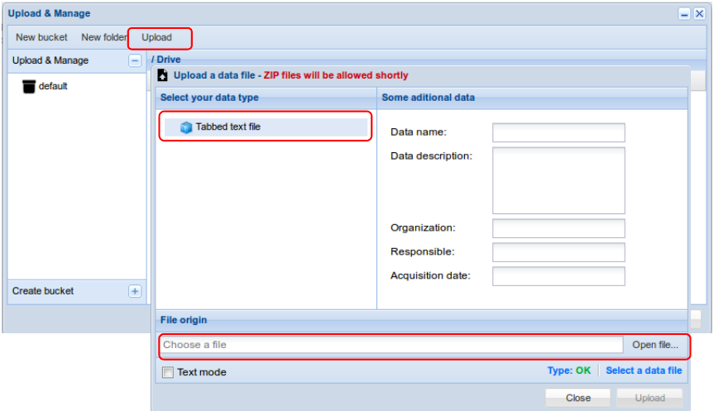The image size is (714, 411).
Task: Enable the Text mode checkbox
Action: [168, 372]
